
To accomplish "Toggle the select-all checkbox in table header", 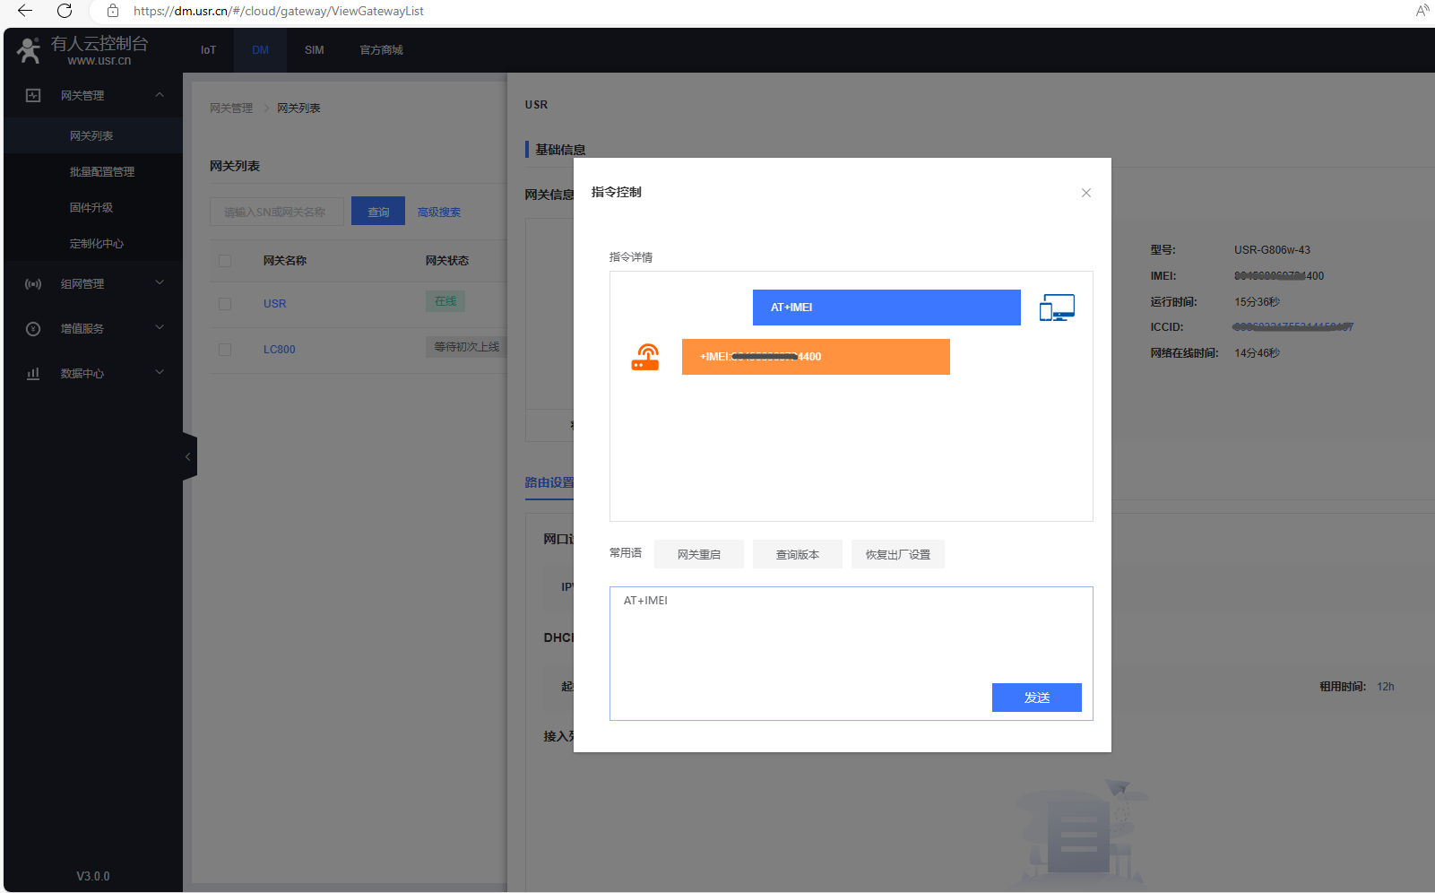I will [225, 261].
